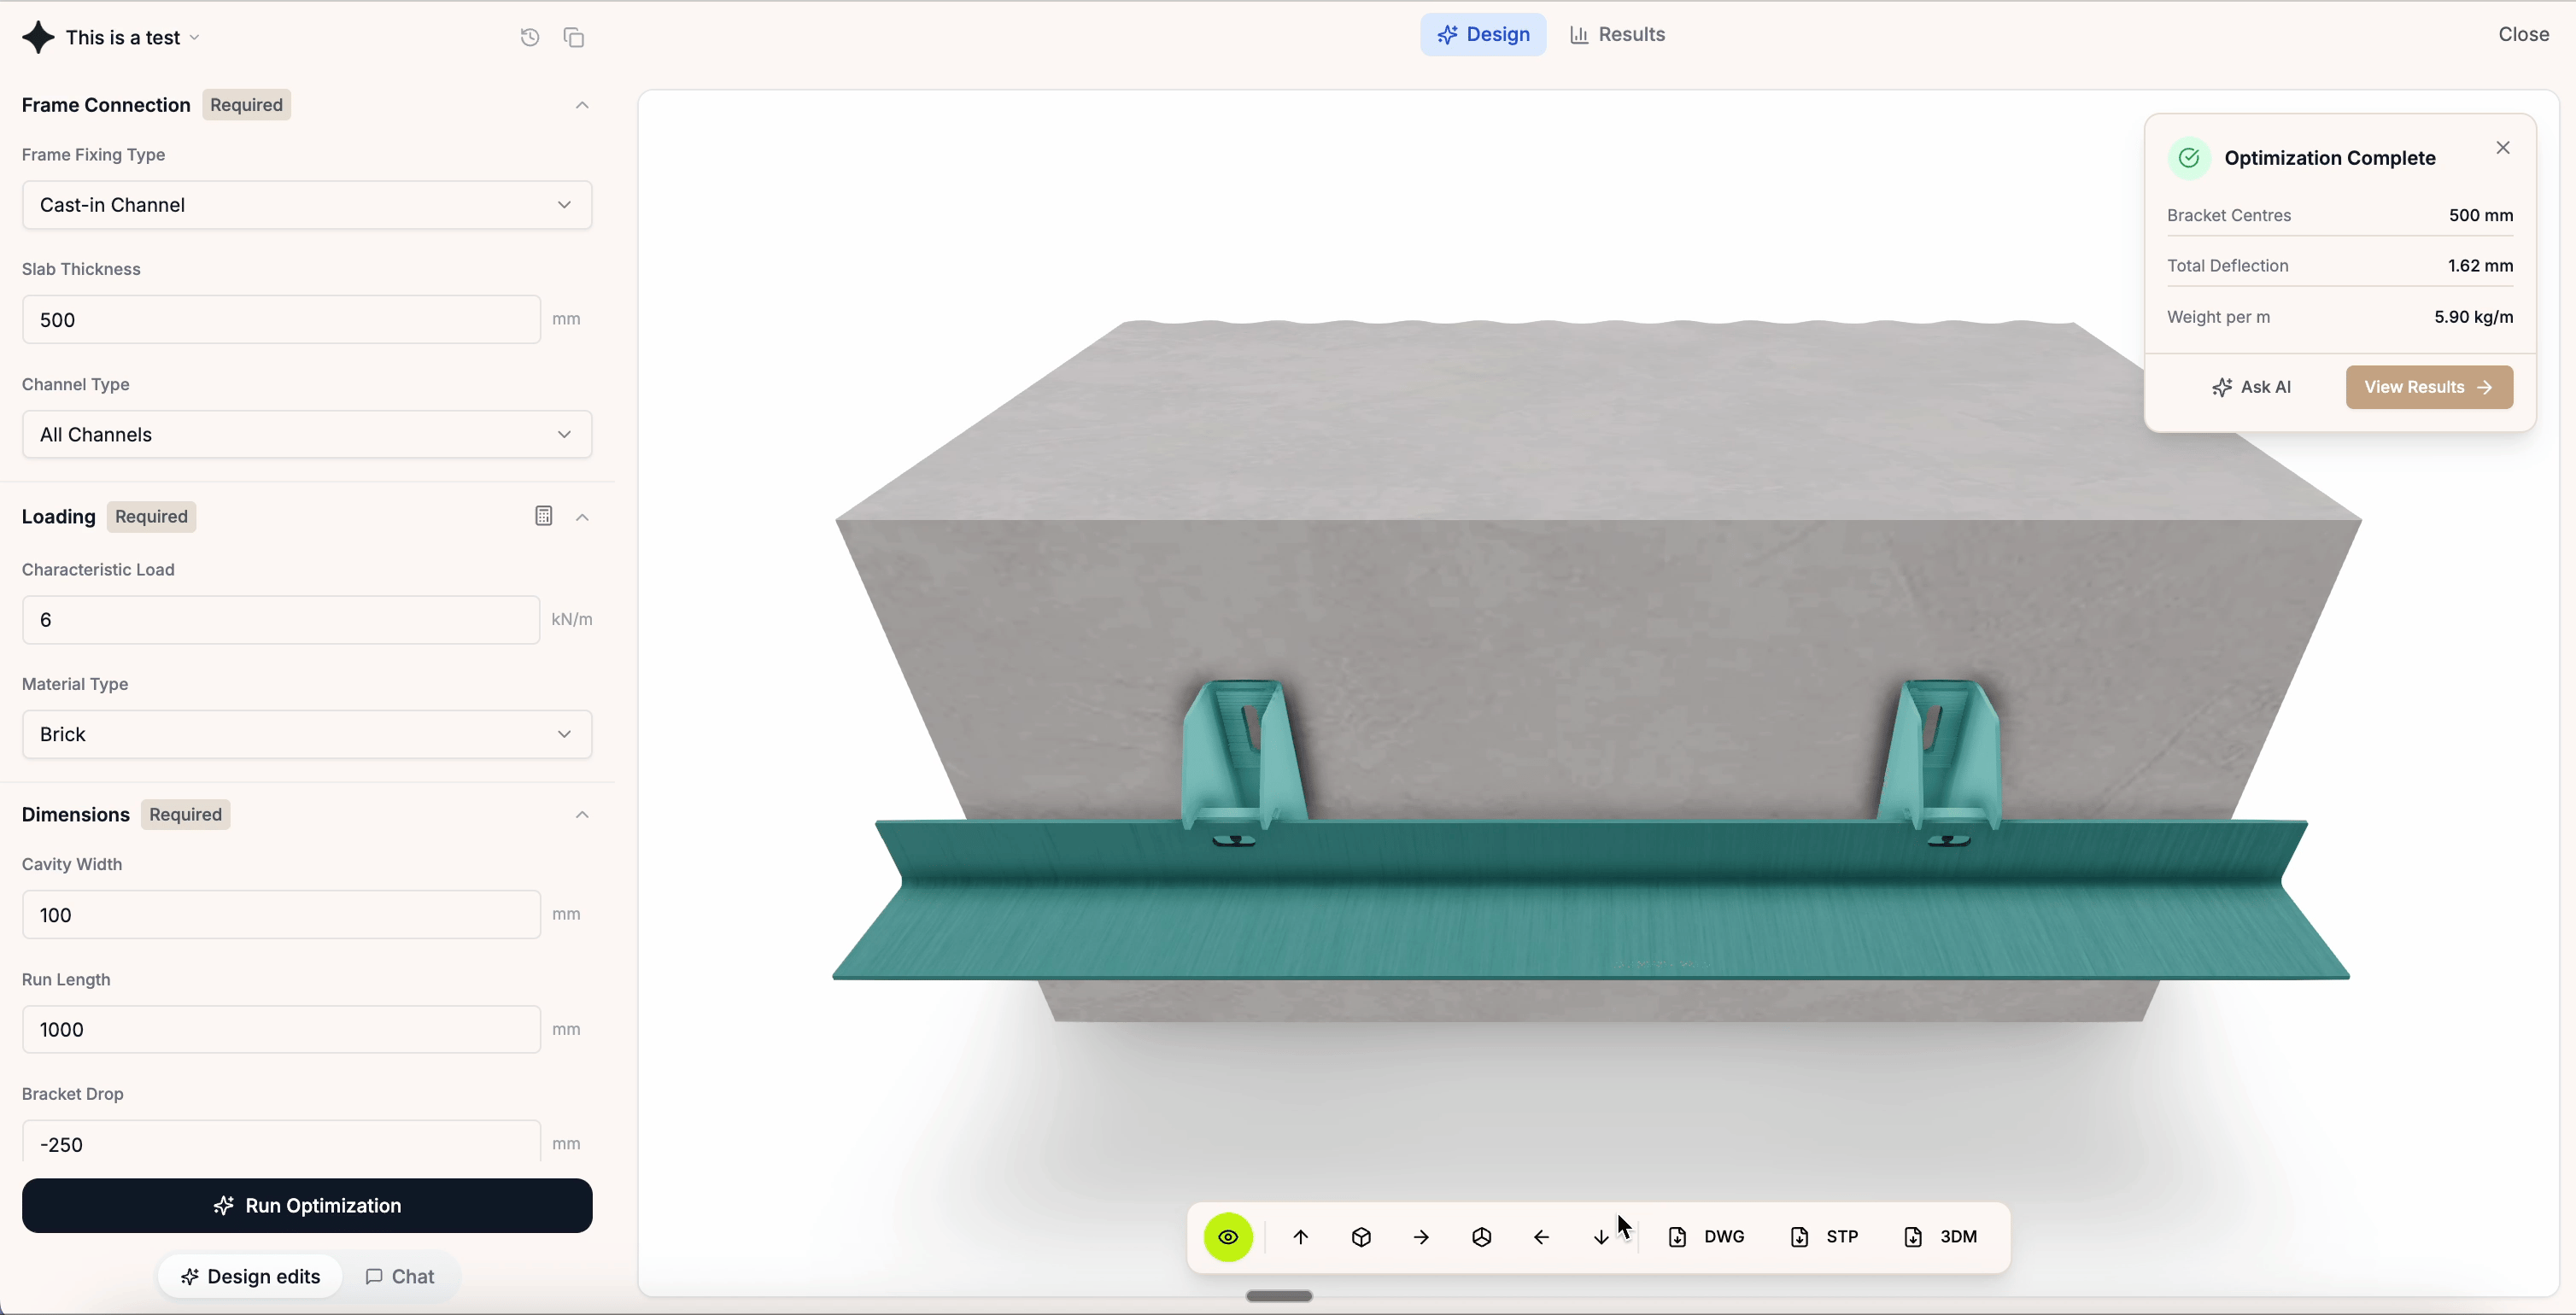
Task: Download the model in 3DM format
Action: pyautogui.click(x=1940, y=1236)
